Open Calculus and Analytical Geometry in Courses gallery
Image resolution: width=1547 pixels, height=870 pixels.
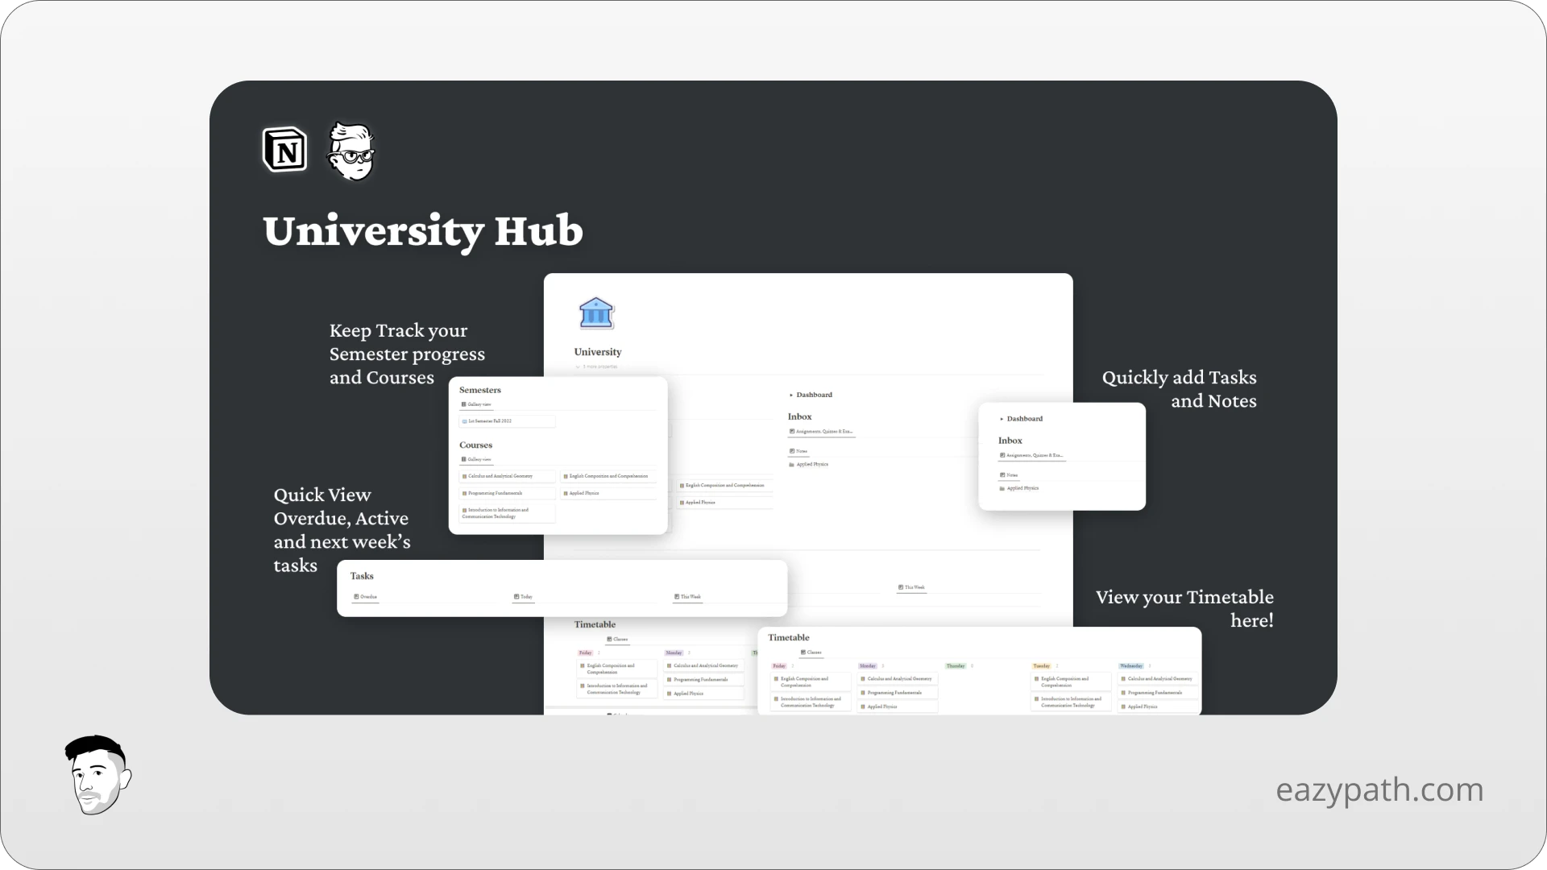(x=507, y=476)
